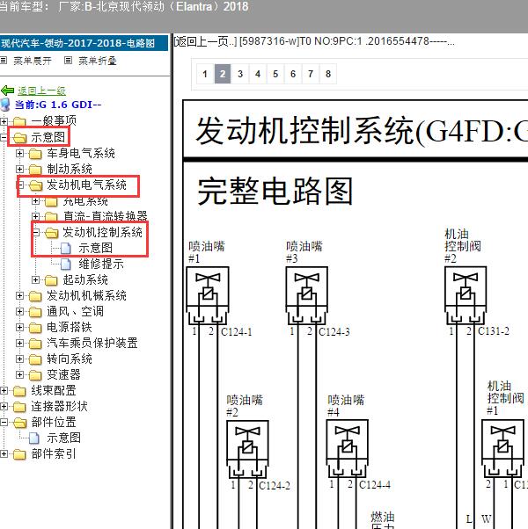Select the 线束配置 tree label
This screenshot has height=529, width=528.
[x=54, y=391]
